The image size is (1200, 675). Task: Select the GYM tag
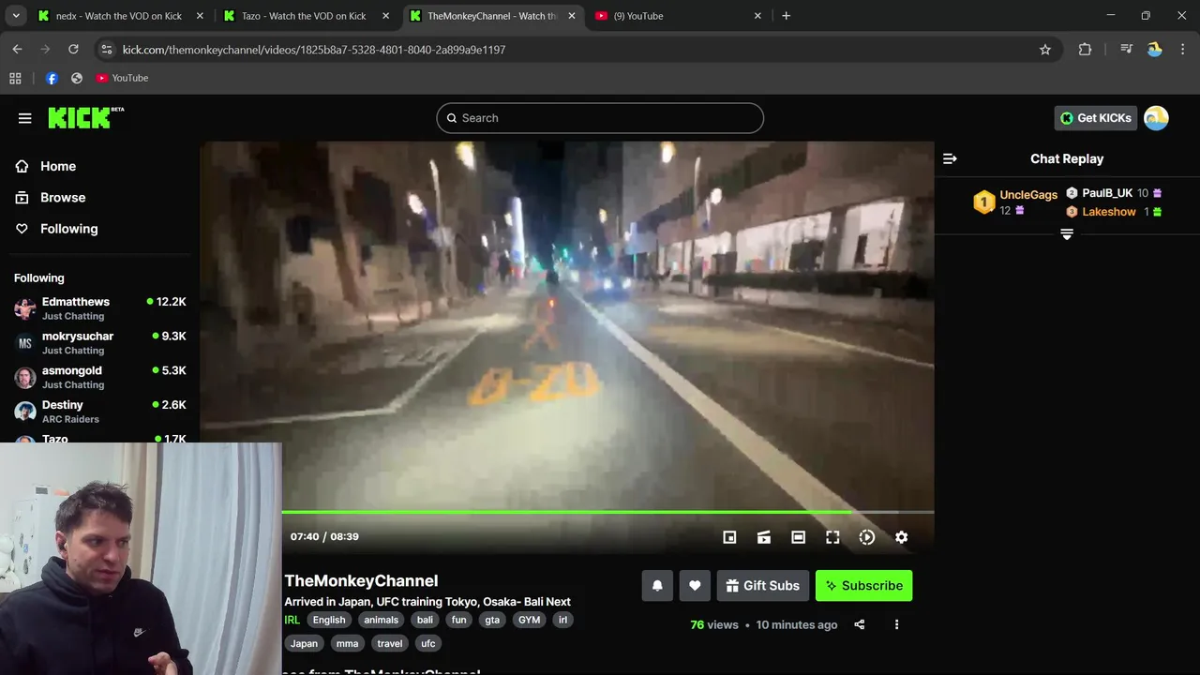[x=530, y=620]
